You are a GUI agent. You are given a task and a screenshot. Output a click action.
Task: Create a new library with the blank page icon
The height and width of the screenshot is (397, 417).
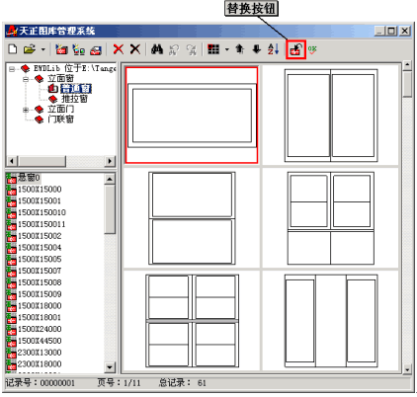click(13, 49)
